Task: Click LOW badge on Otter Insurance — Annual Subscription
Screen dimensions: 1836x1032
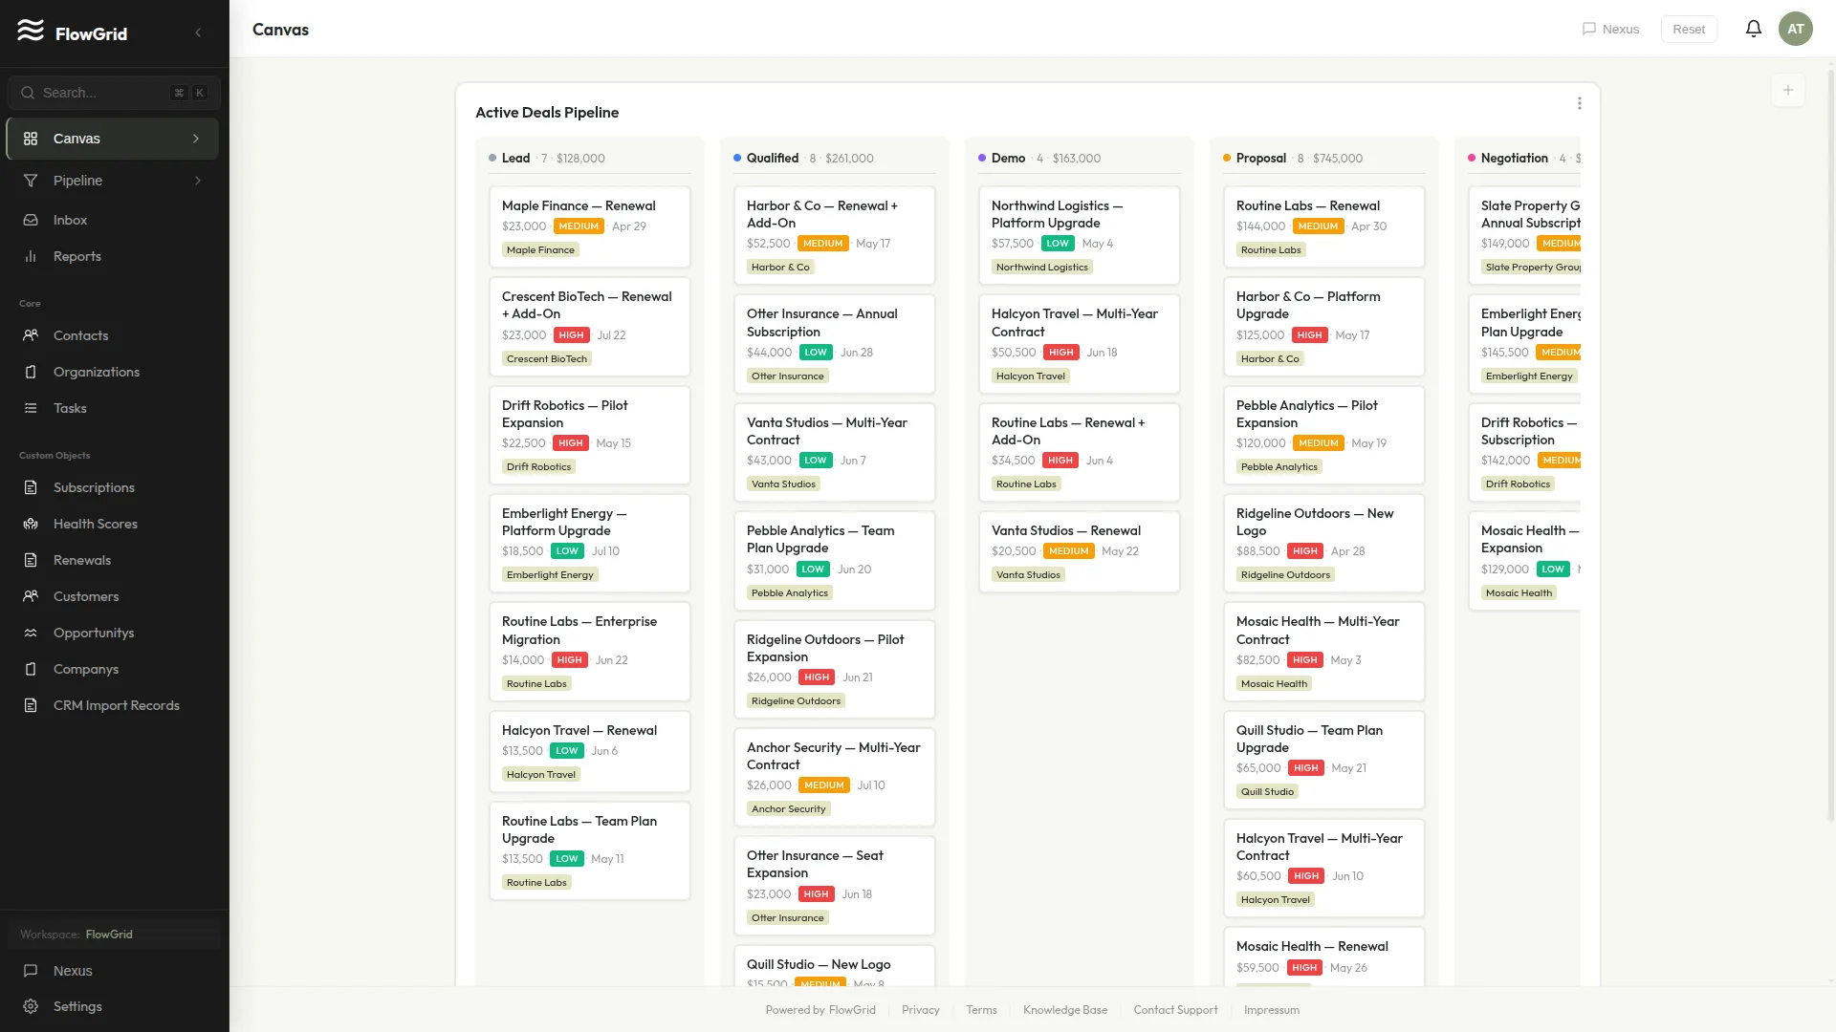Action: (816, 353)
